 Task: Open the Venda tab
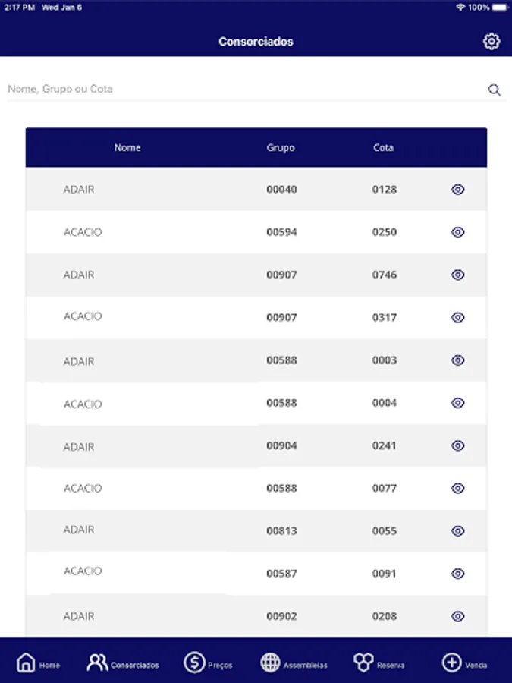pos(464,663)
